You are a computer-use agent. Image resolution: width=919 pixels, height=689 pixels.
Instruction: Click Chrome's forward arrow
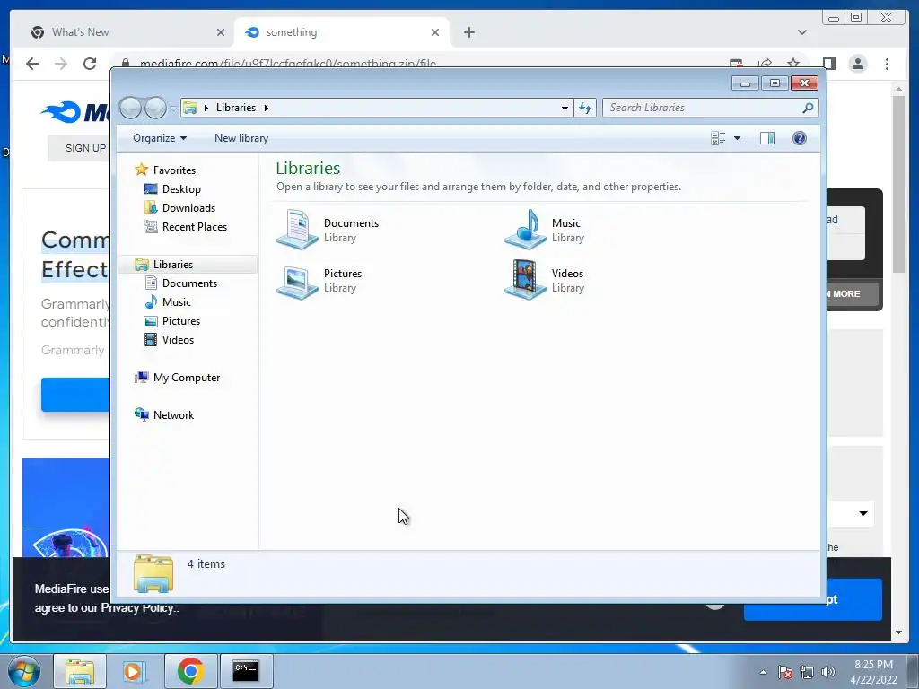pos(61,64)
